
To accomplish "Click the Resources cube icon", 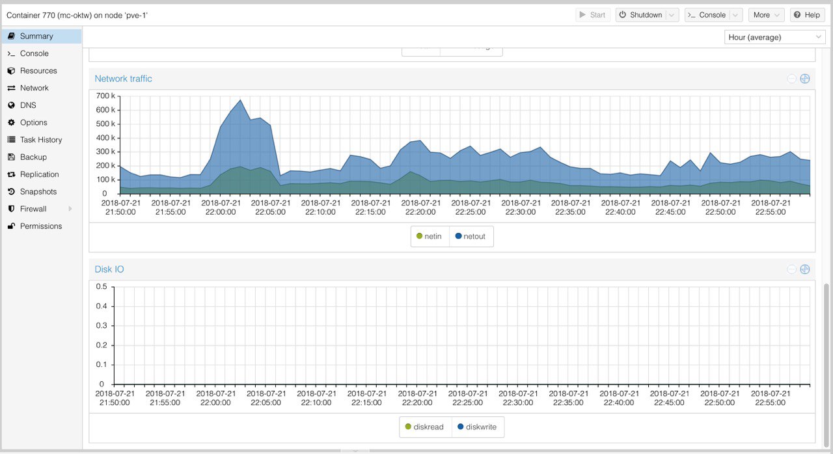I will coord(11,71).
